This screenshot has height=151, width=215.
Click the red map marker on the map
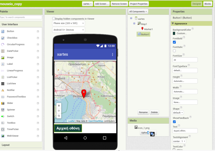coord(83,94)
